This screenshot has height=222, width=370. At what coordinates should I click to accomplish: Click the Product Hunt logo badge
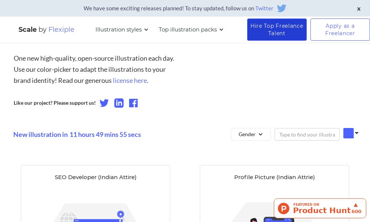pyautogui.click(x=284, y=208)
